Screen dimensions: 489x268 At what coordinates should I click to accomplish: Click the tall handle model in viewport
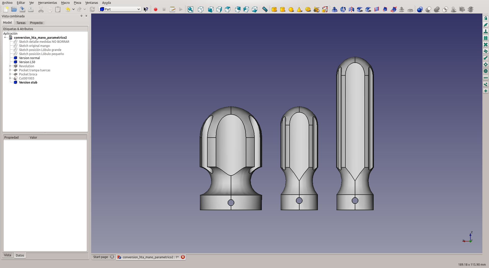point(355,133)
